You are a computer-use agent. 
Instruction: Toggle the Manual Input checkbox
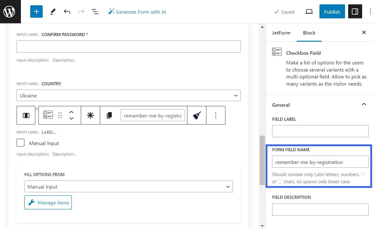[x=20, y=143]
